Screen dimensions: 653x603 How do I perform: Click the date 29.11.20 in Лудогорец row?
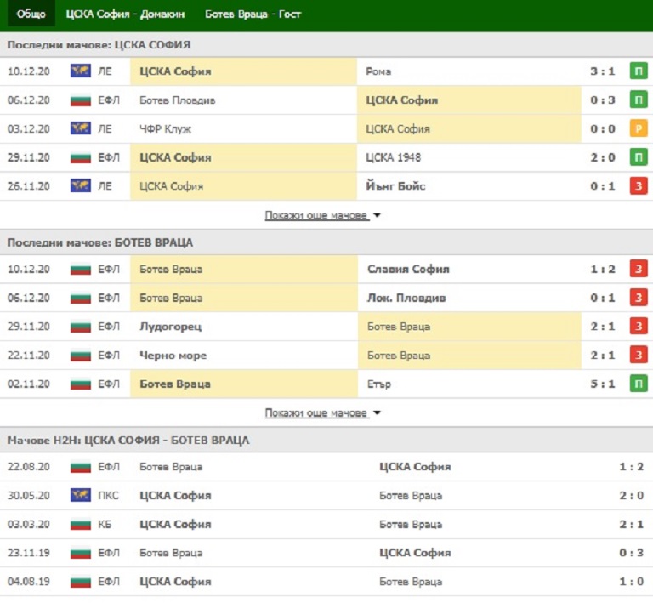click(x=29, y=327)
